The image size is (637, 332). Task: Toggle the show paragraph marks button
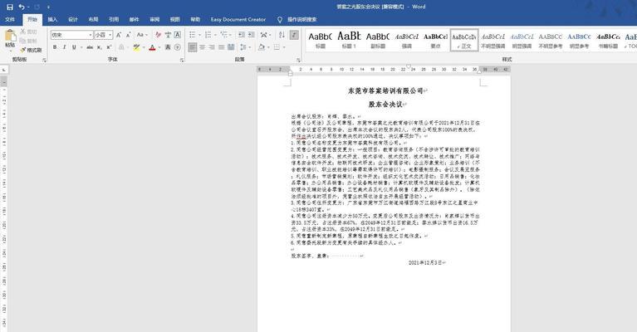click(x=294, y=36)
